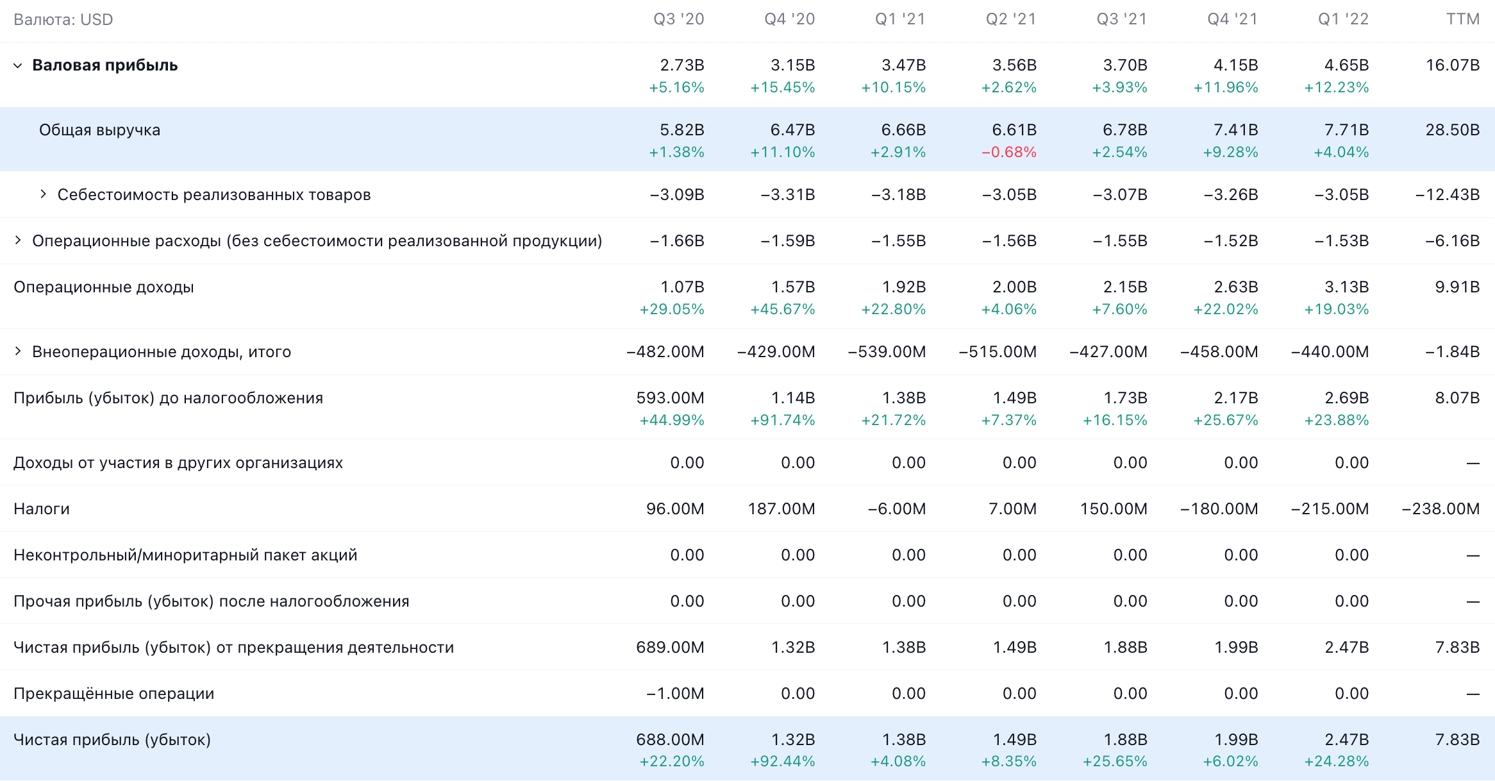Click non-operating value −539.00M
This screenshot has width=1495, height=781.
(x=887, y=351)
